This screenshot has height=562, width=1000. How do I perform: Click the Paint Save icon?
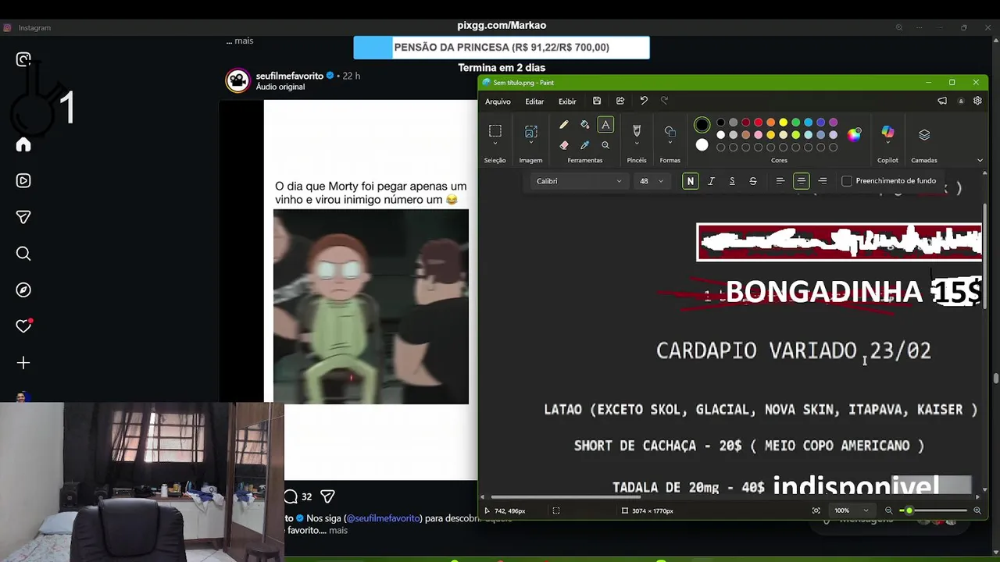(597, 101)
